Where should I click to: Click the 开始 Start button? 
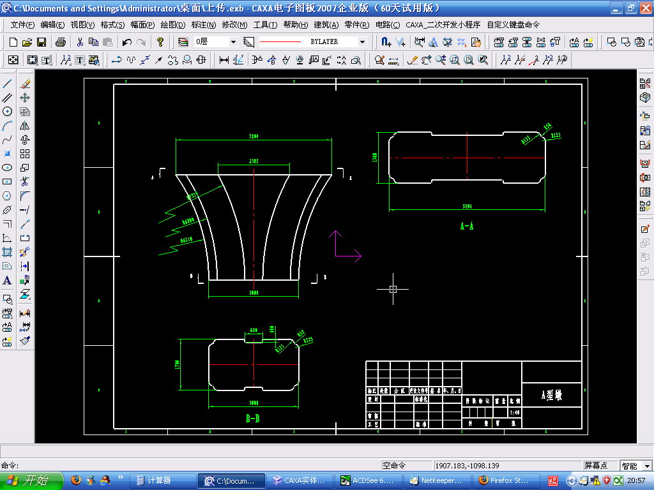31,480
